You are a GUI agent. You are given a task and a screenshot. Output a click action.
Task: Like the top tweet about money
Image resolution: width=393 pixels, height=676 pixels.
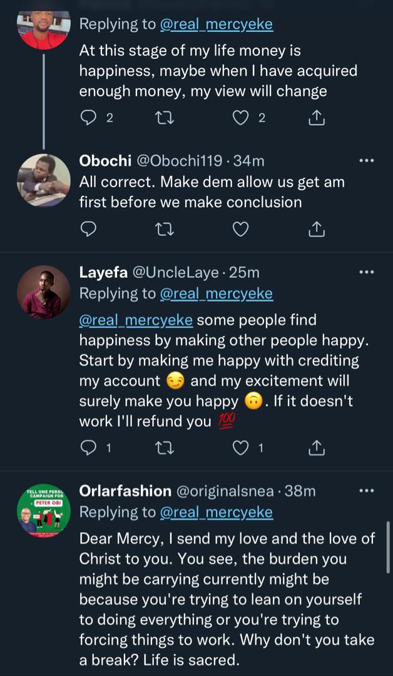click(241, 118)
